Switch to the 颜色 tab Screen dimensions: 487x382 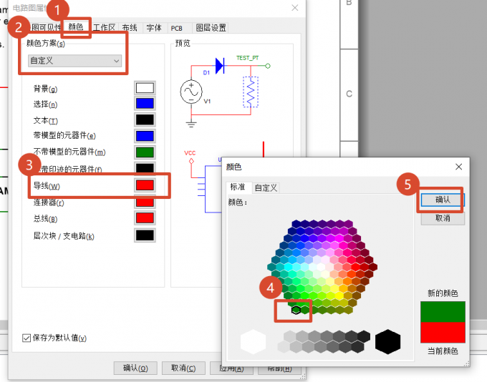76,27
